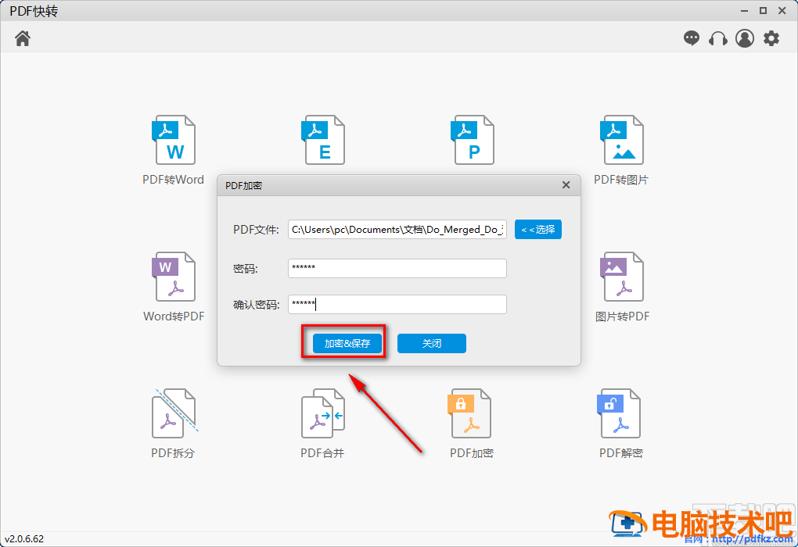Image resolution: width=798 pixels, height=547 pixels.
Task: Go to the Home icon
Action: click(x=23, y=38)
